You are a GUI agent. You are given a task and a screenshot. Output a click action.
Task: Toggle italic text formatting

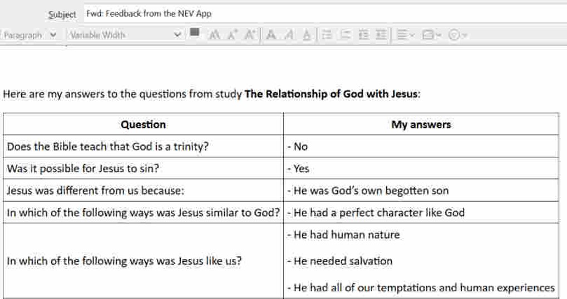[289, 35]
